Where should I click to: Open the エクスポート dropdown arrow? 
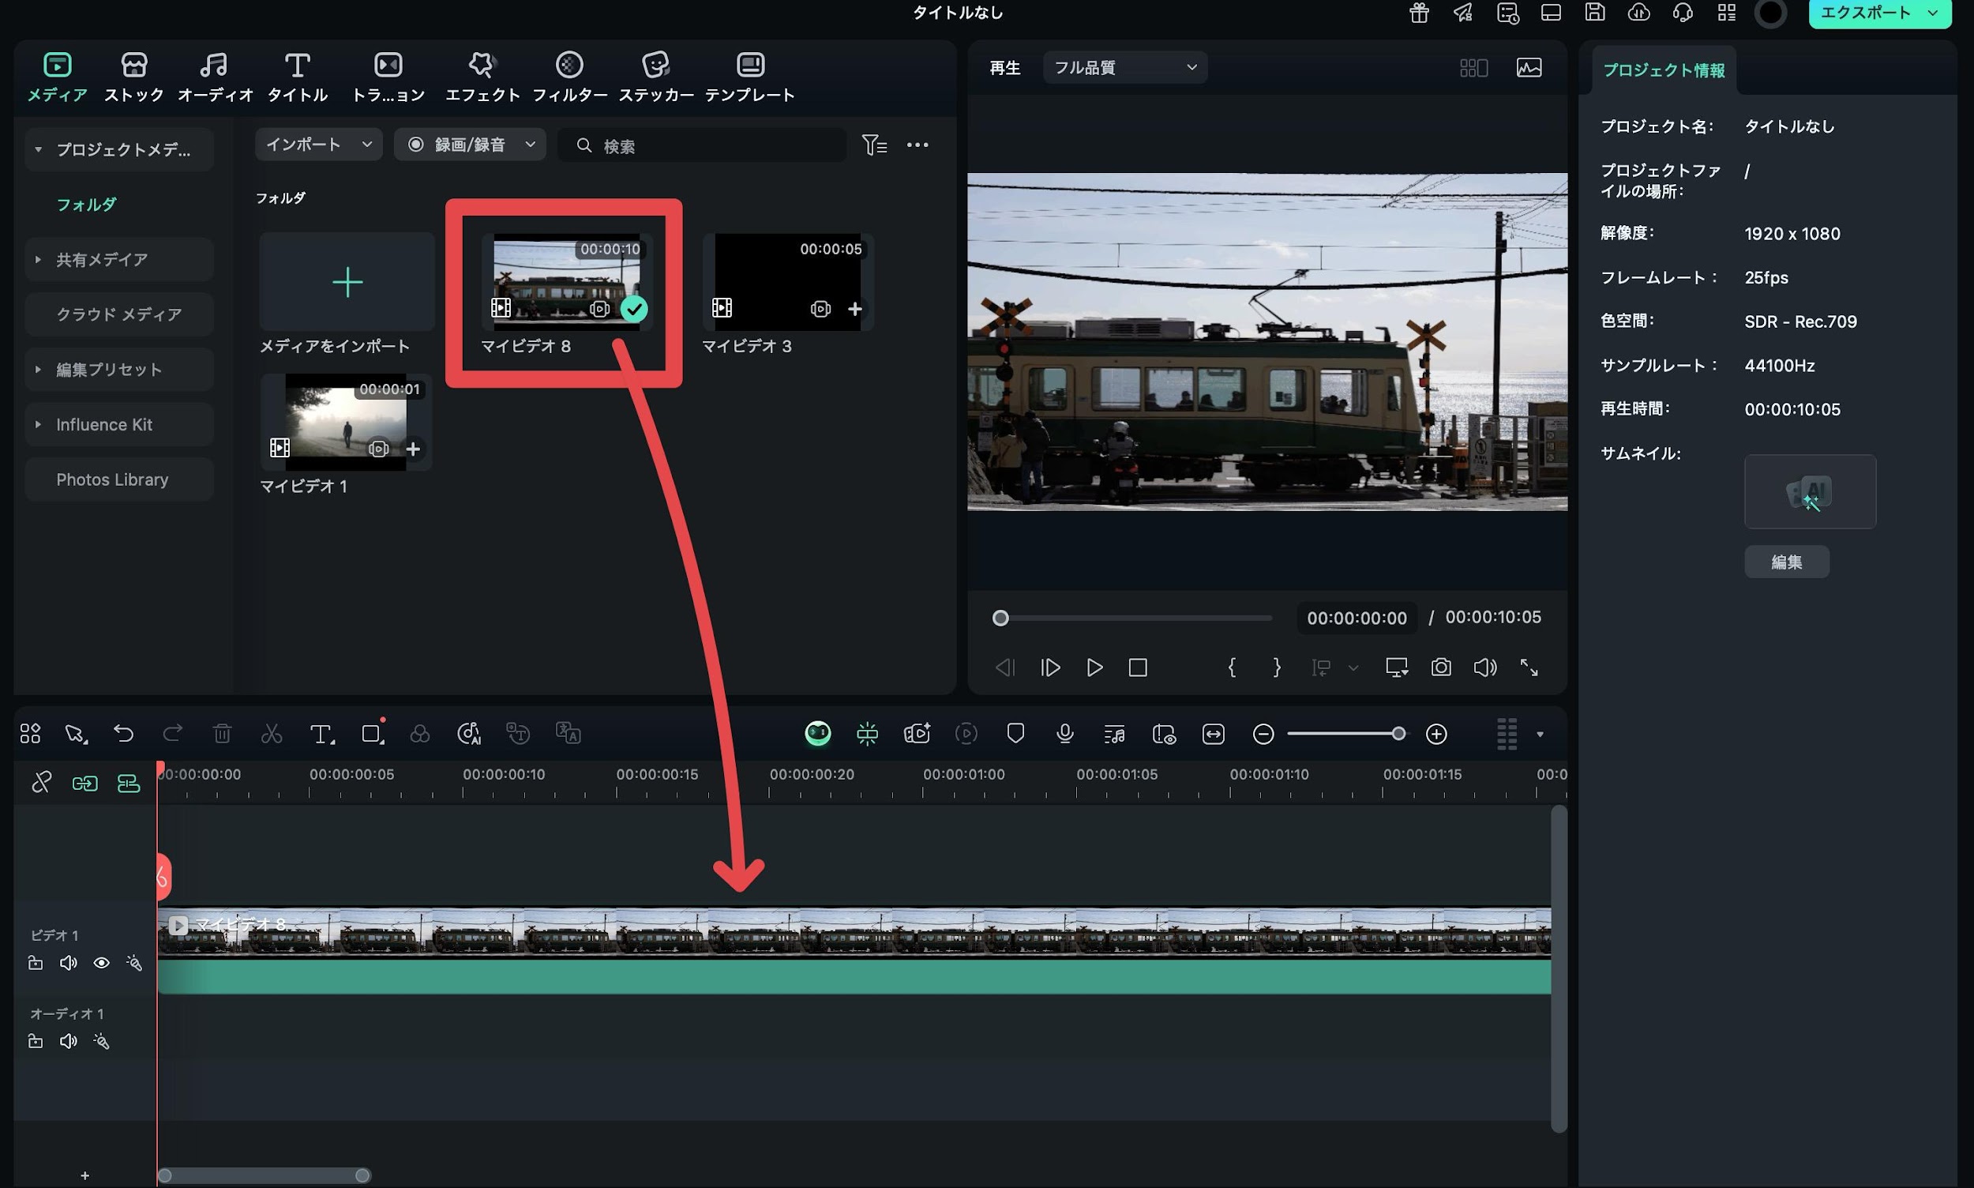(x=1932, y=13)
